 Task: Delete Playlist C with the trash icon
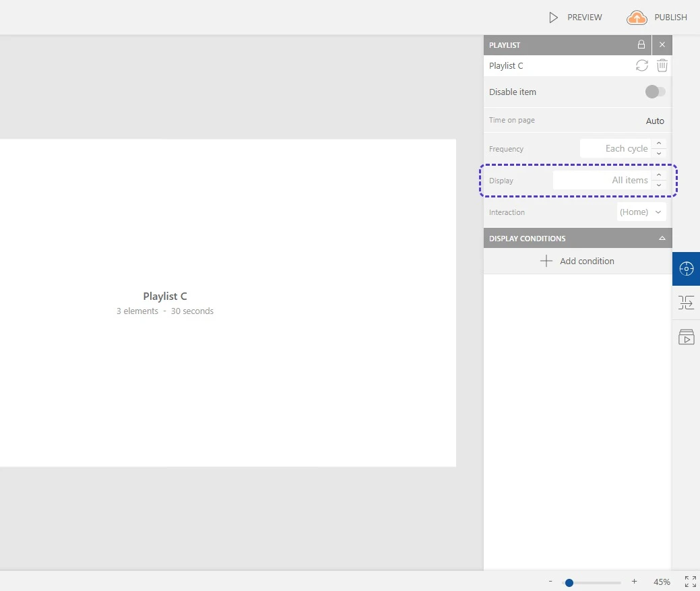(662, 65)
